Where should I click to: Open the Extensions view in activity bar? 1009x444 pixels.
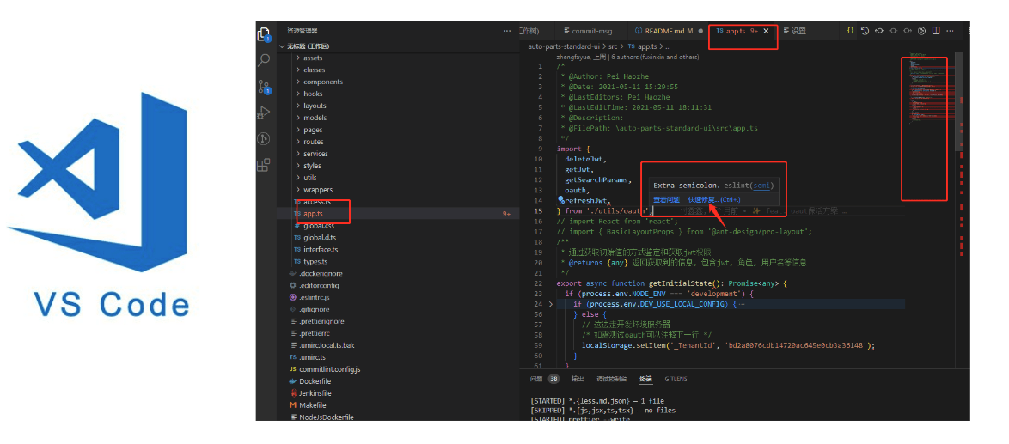point(263,165)
